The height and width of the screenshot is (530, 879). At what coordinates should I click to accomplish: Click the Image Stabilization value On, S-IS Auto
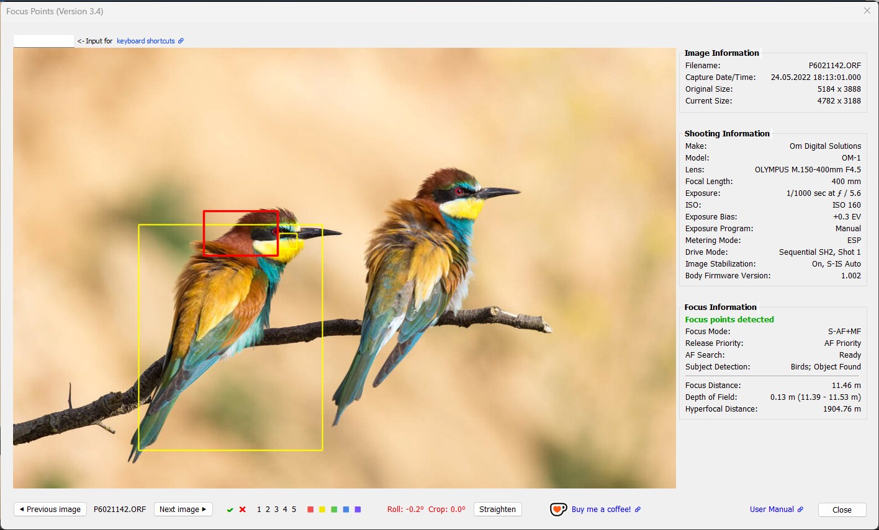click(836, 264)
